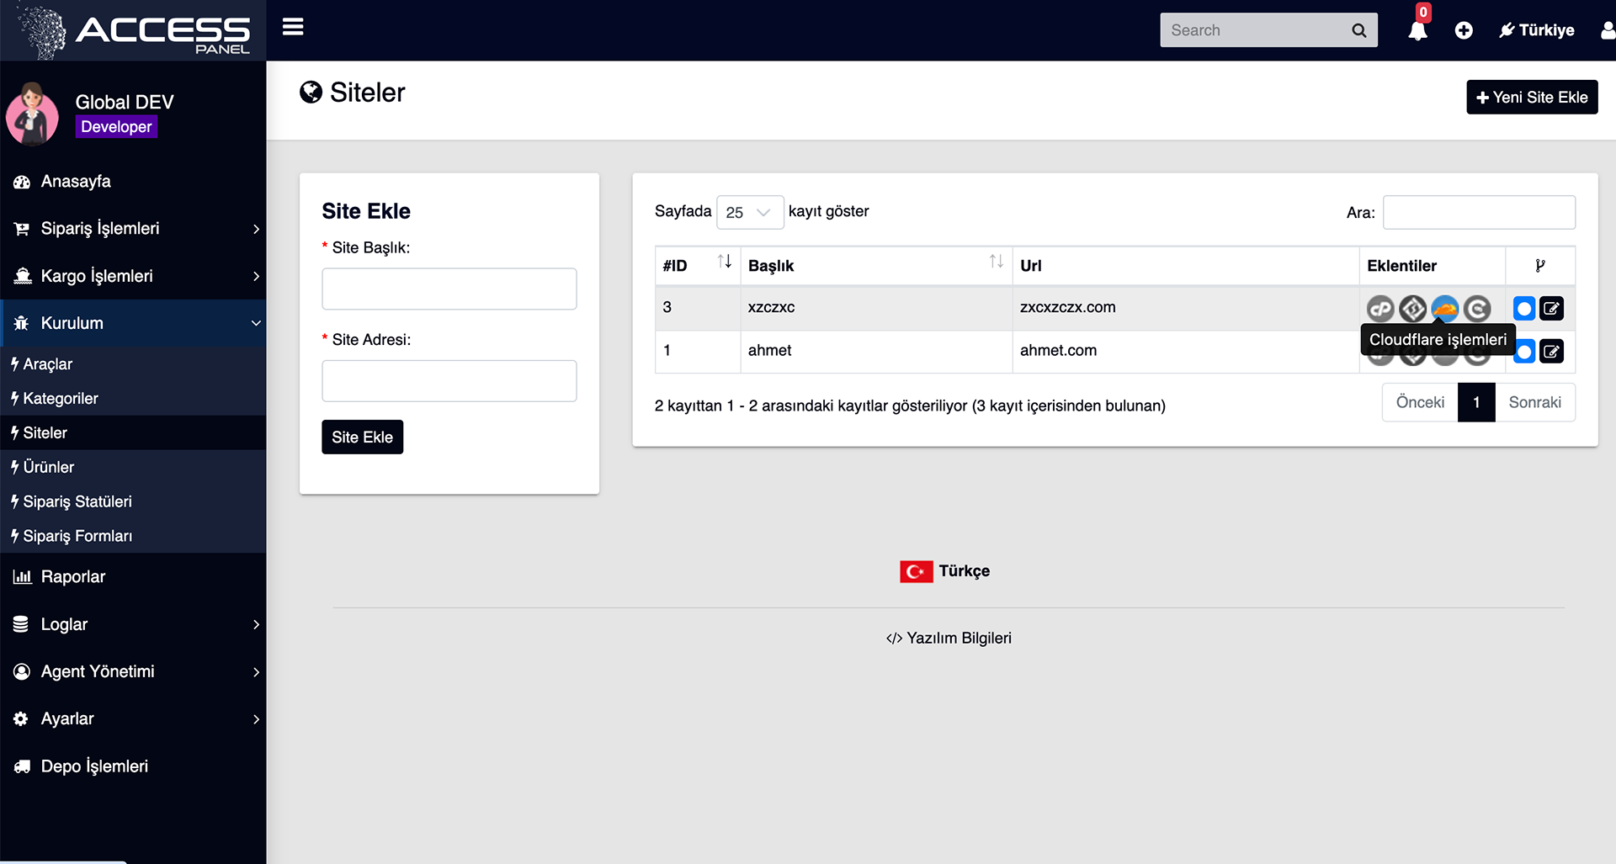Click the ahmet.com url cell
1616x864 pixels.
[1185, 351]
